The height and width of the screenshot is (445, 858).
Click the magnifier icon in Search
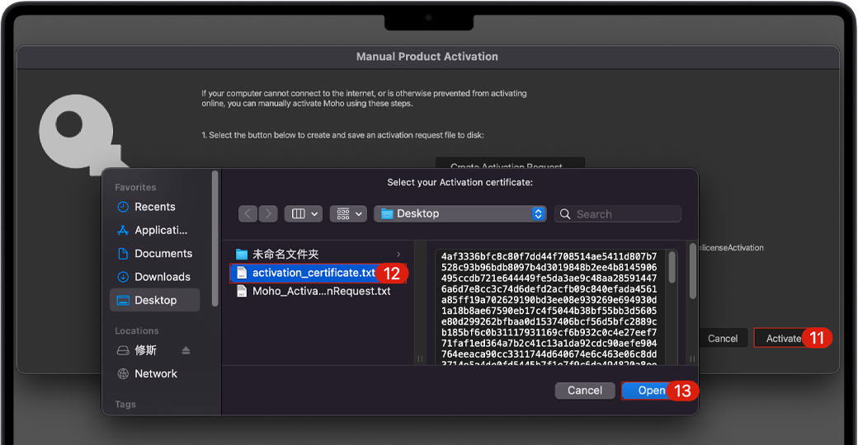click(565, 213)
